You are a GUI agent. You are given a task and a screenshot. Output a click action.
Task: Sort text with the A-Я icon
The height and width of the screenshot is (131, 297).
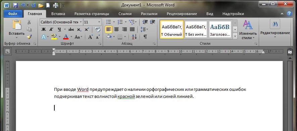[x=134, y=37]
